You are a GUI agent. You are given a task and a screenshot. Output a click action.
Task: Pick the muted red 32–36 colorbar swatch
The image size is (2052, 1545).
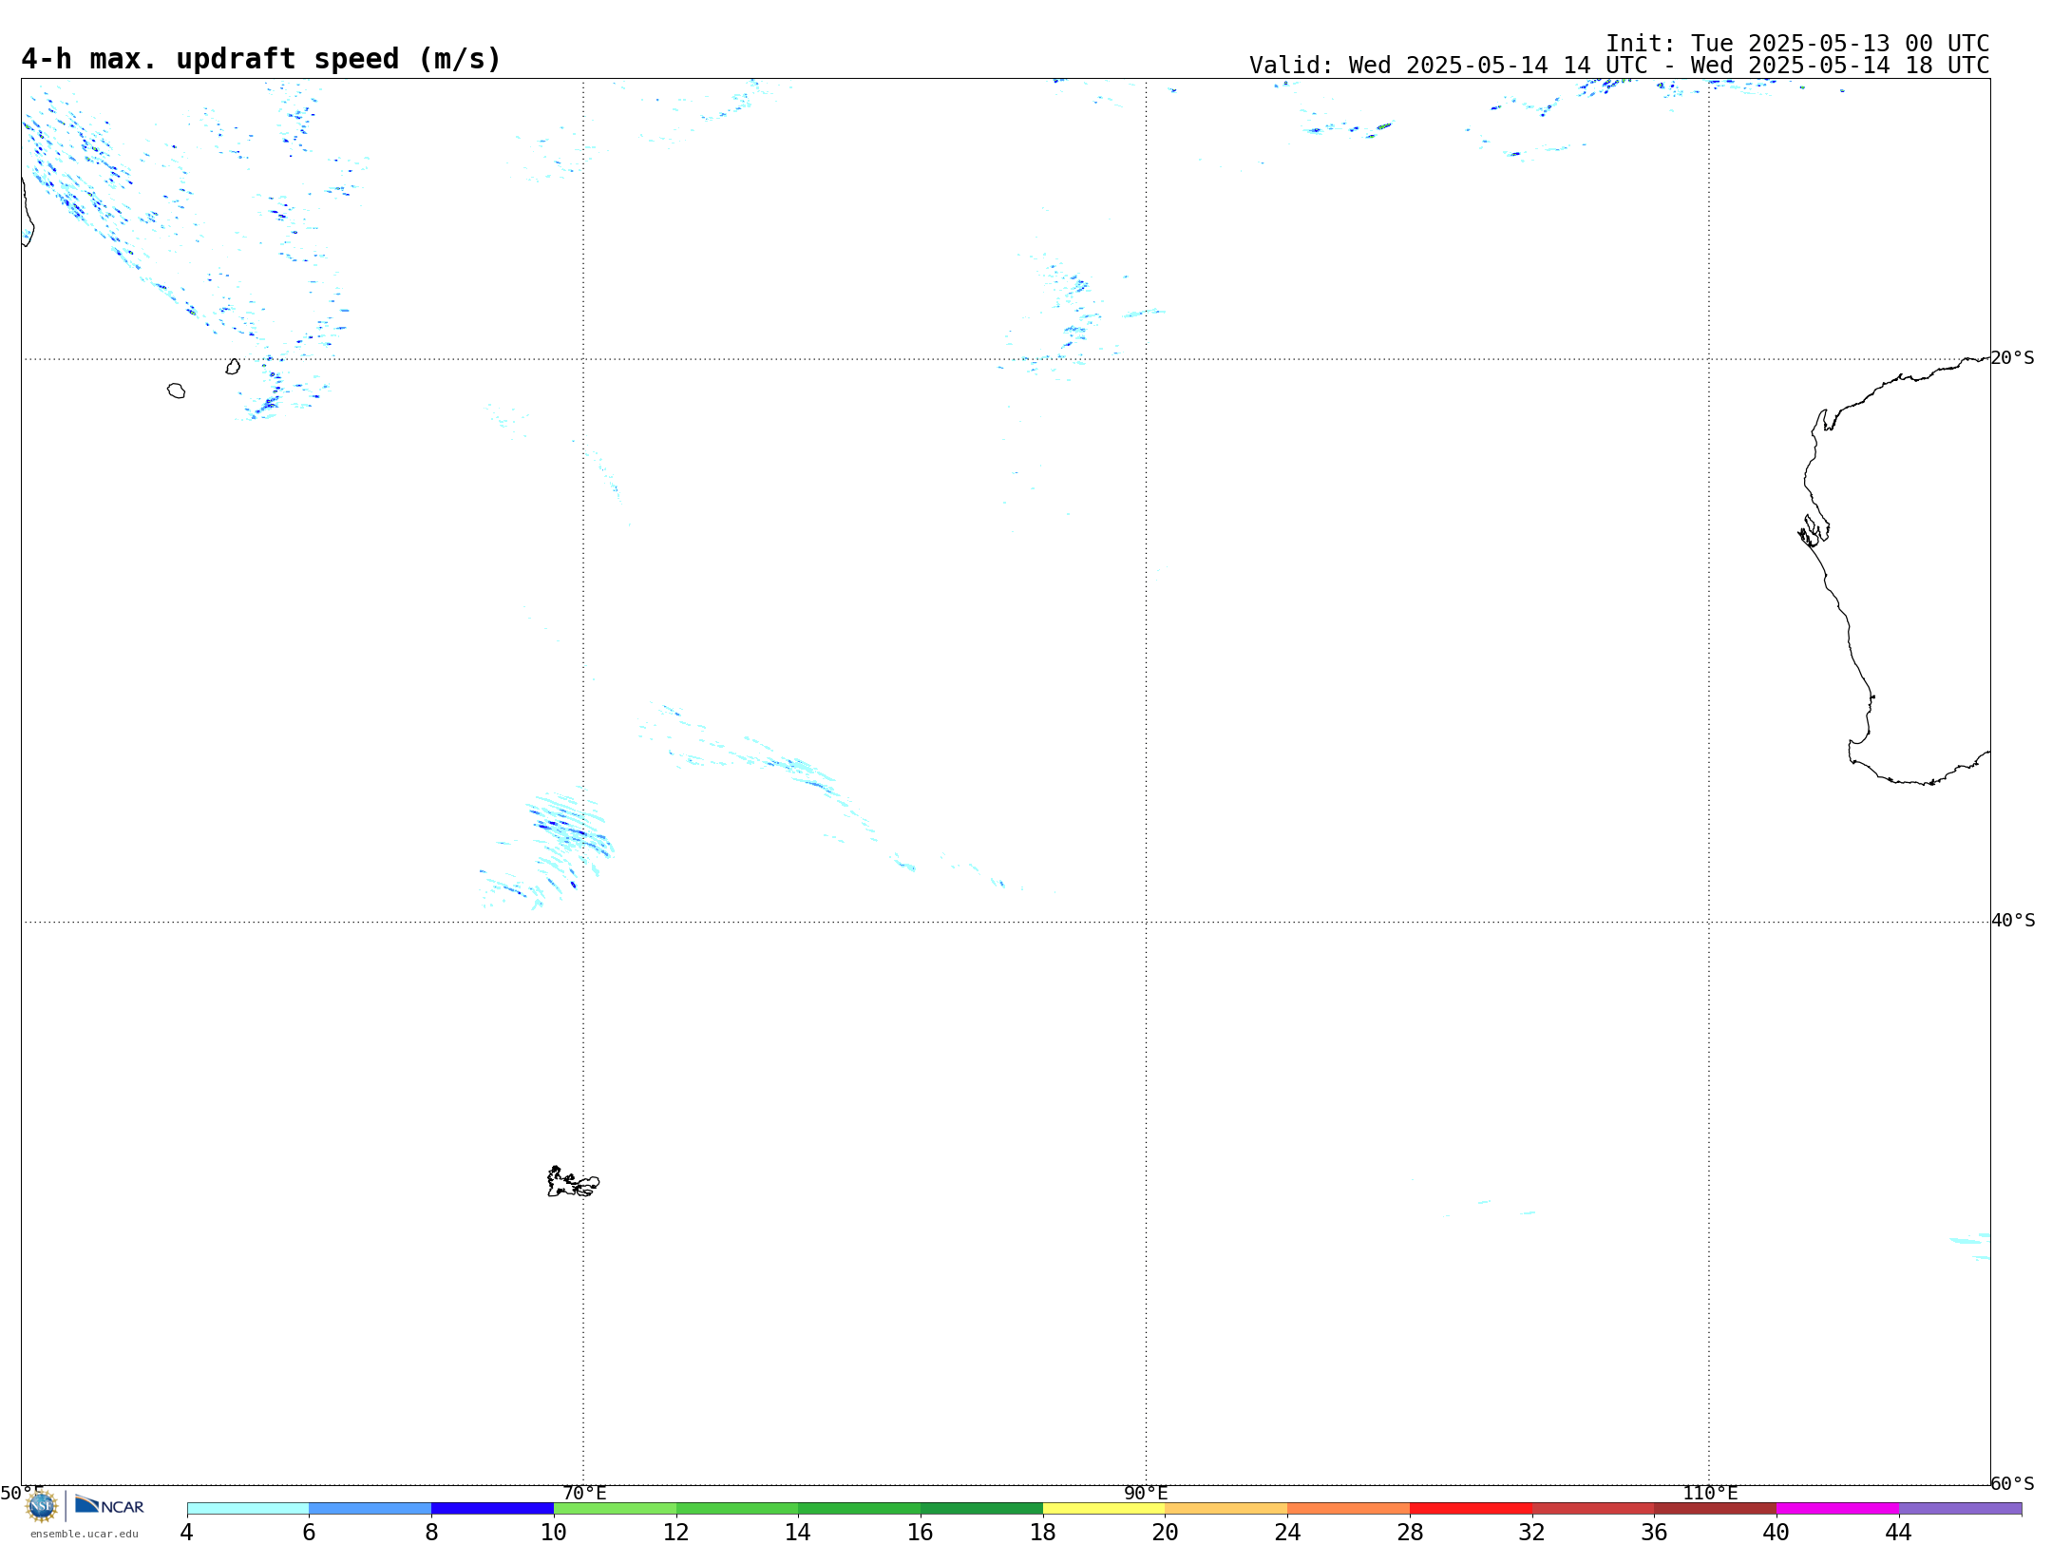[1593, 1508]
